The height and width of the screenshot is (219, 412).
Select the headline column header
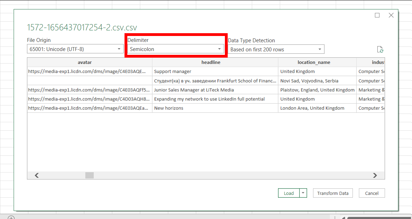(x=215, y=63)
